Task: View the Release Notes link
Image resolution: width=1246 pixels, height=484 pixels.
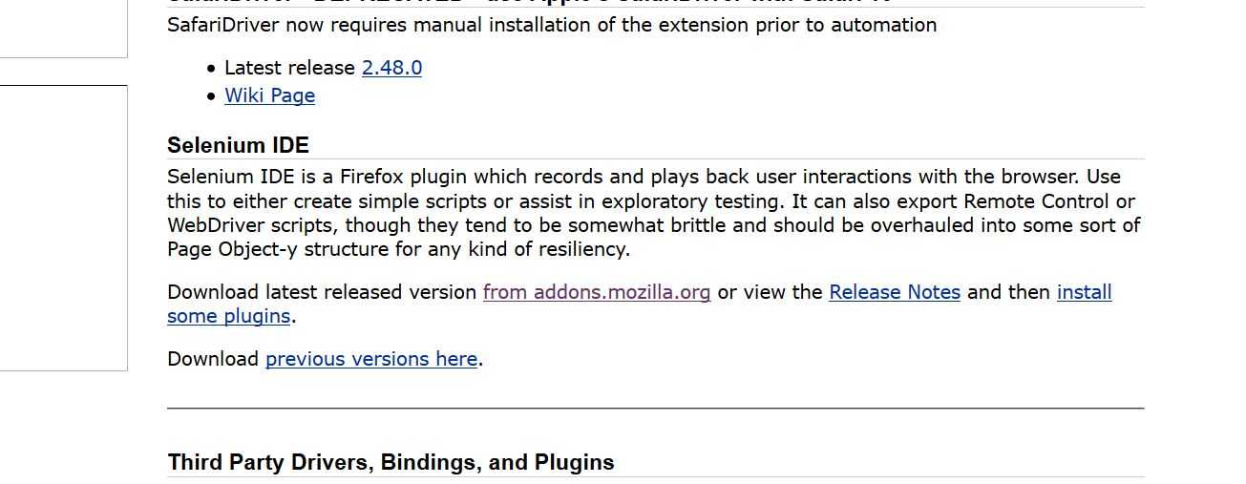Action: [x=895, y=292]
